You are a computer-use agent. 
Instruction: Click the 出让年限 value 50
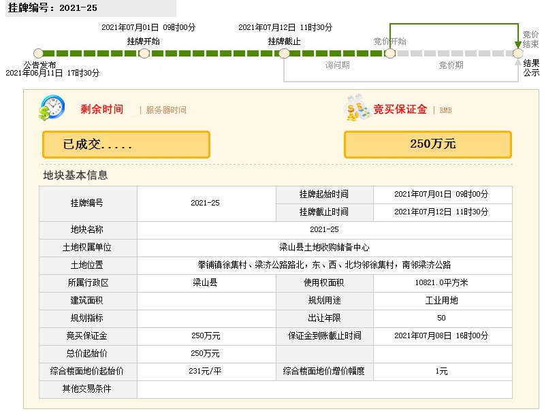coord(441,318)
